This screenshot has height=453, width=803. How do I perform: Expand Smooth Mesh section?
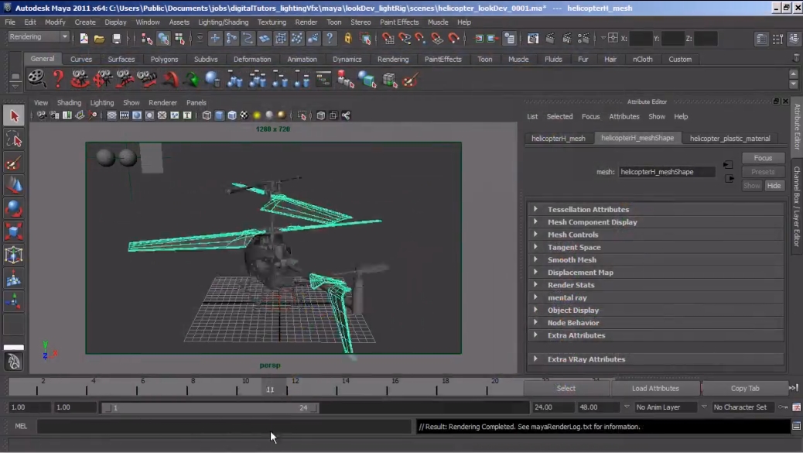pos(656,259)
